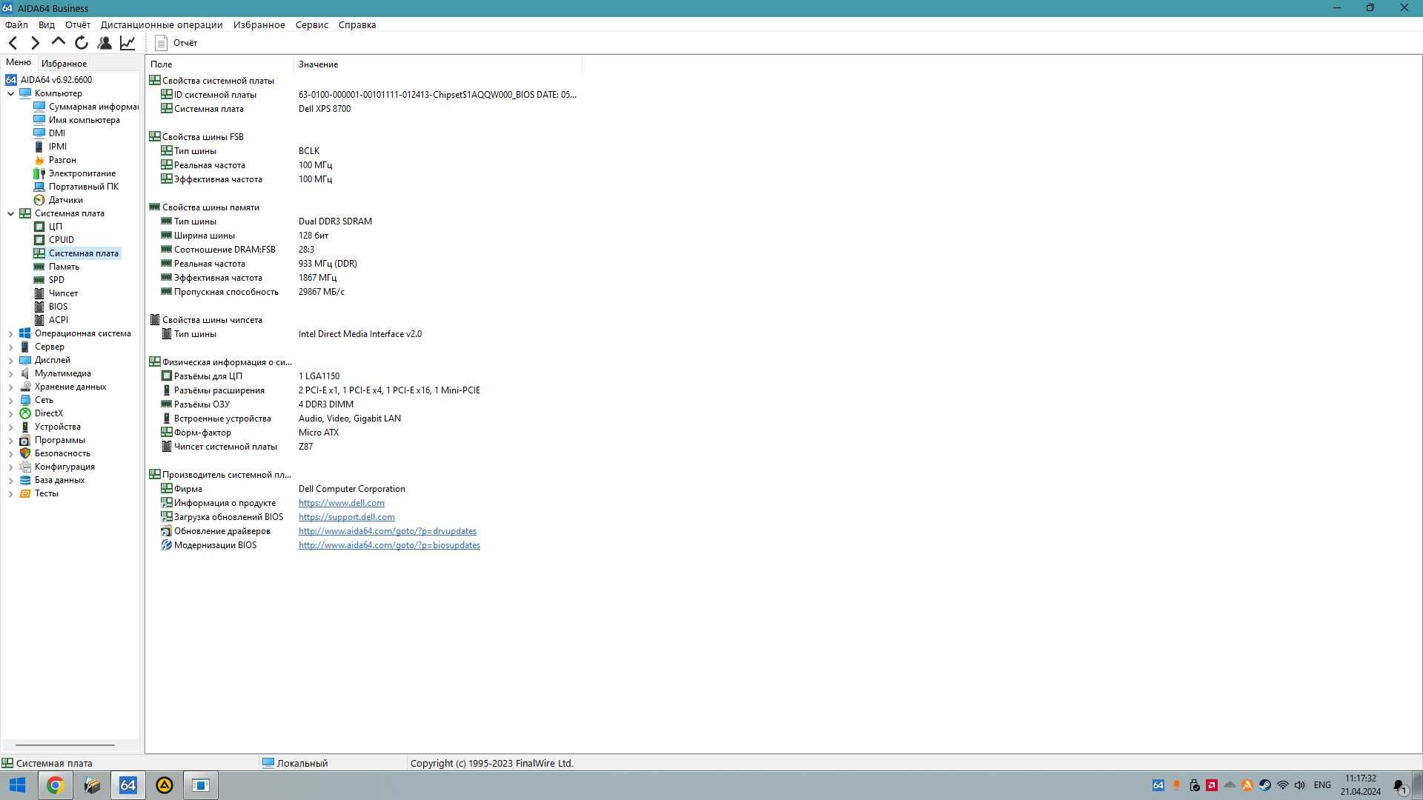
Task: Click the horizontal scrollbar of the tree panel
Action: 65,745
